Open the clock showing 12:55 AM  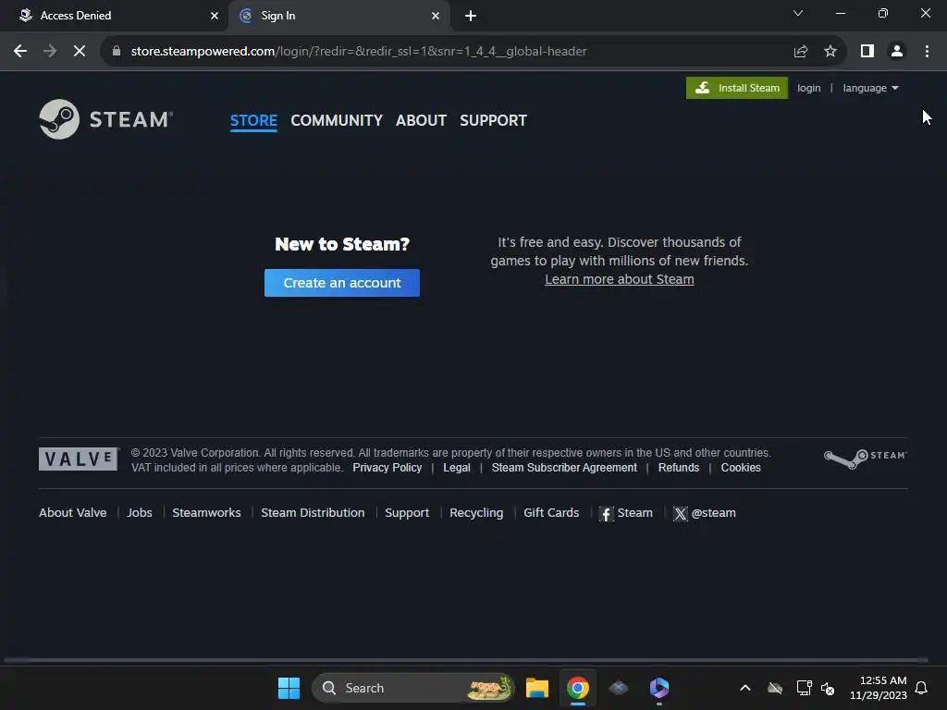[879, 688]
